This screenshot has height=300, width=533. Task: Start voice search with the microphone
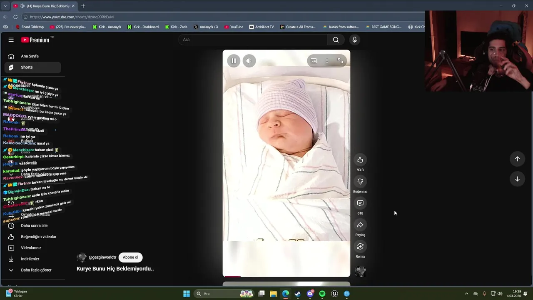(x=354, y=40)
